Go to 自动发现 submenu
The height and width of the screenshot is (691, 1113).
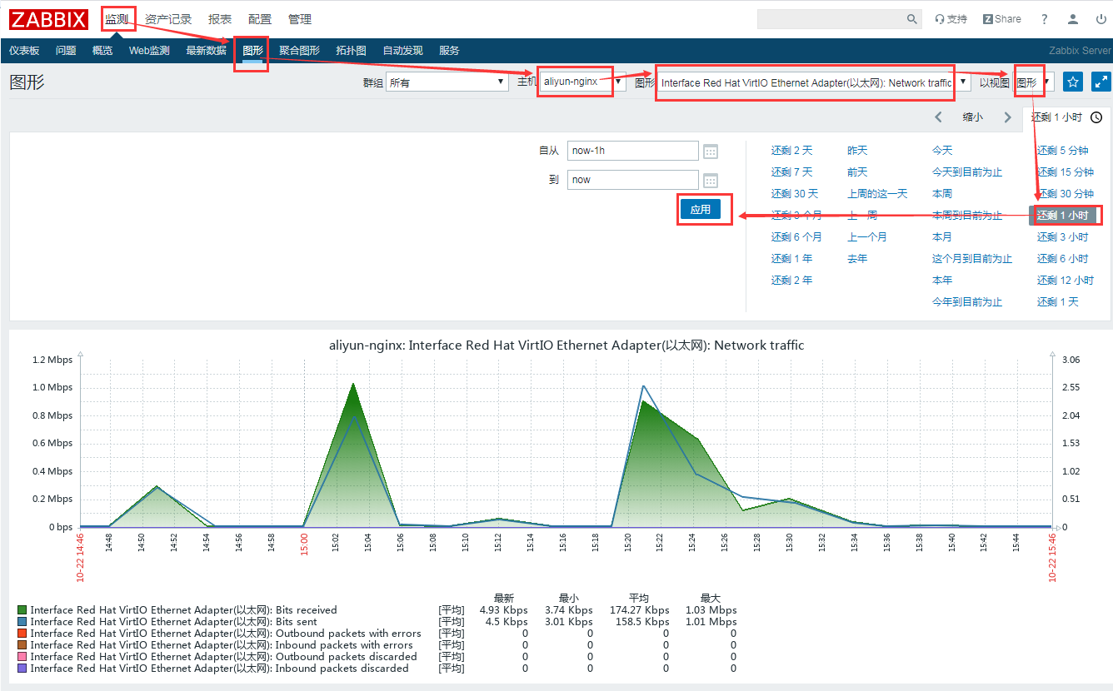click(x=402, y=51)
